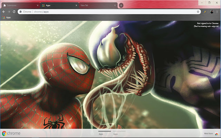The height and width of the screenshot is (138, 221).
Task: Bookmark this page with the star icon
Action: 198,11
